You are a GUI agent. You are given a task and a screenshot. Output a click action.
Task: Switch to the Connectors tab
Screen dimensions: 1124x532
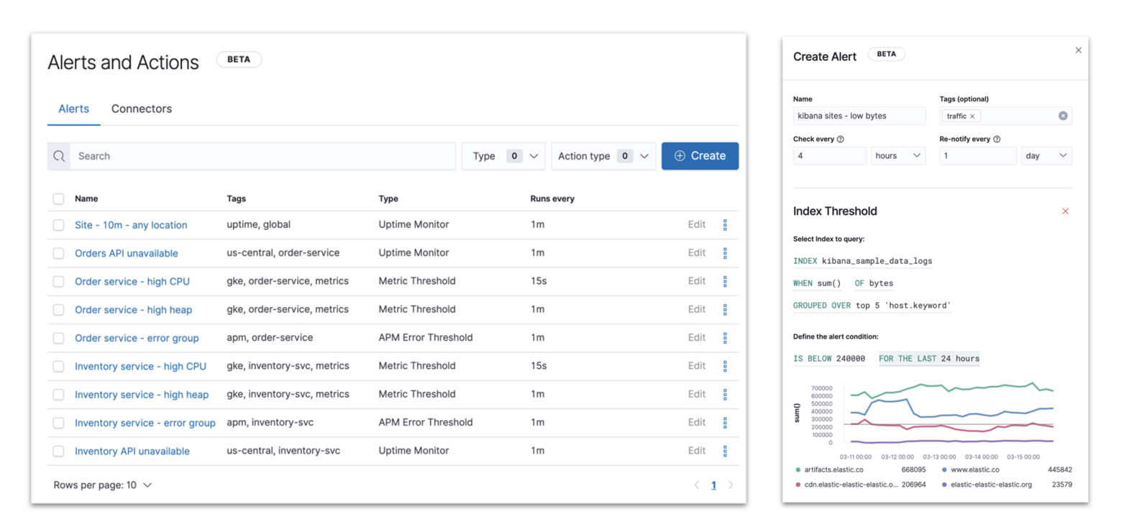141,109
